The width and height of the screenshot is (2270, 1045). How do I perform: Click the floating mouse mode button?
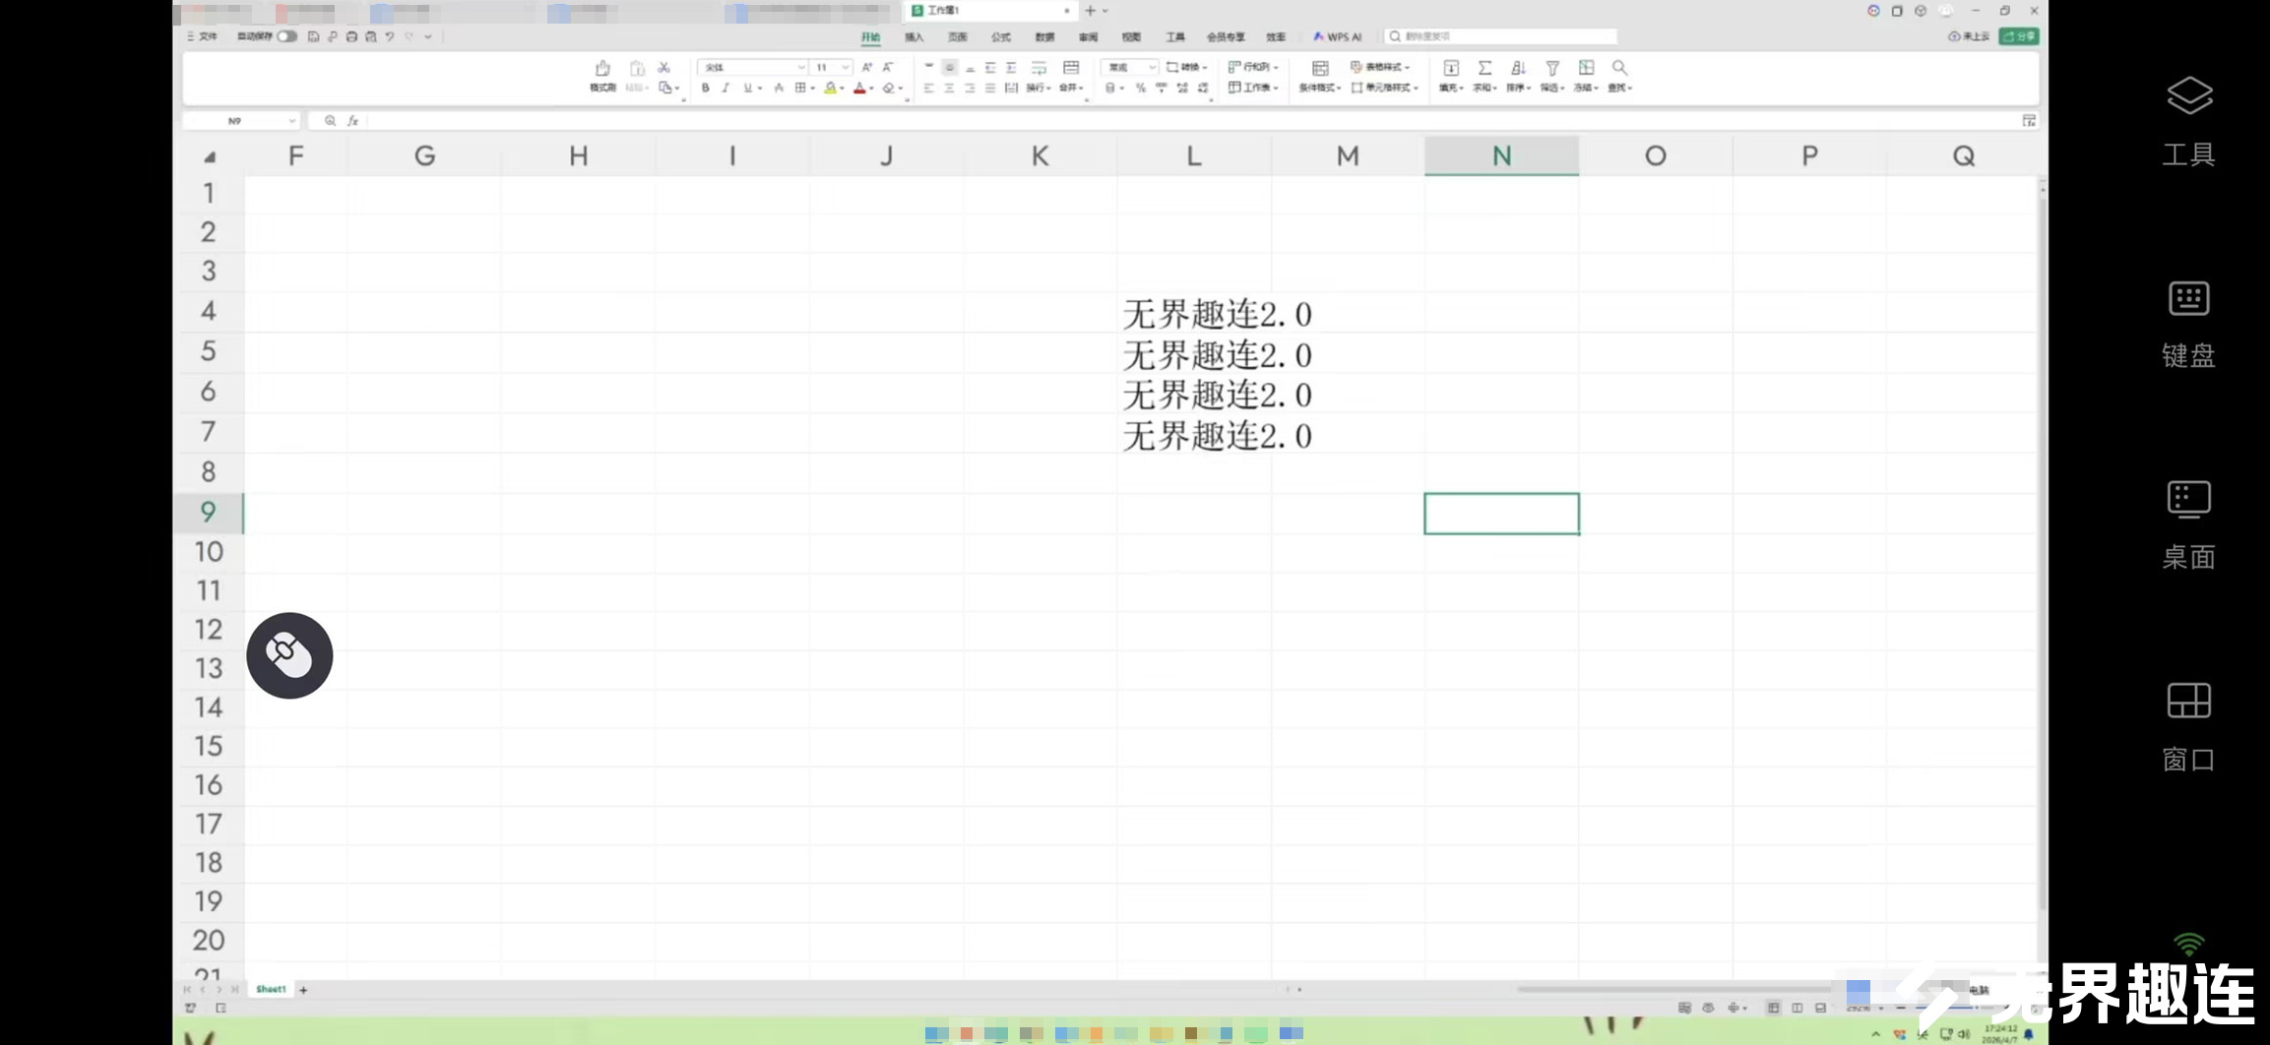point(289,655)
